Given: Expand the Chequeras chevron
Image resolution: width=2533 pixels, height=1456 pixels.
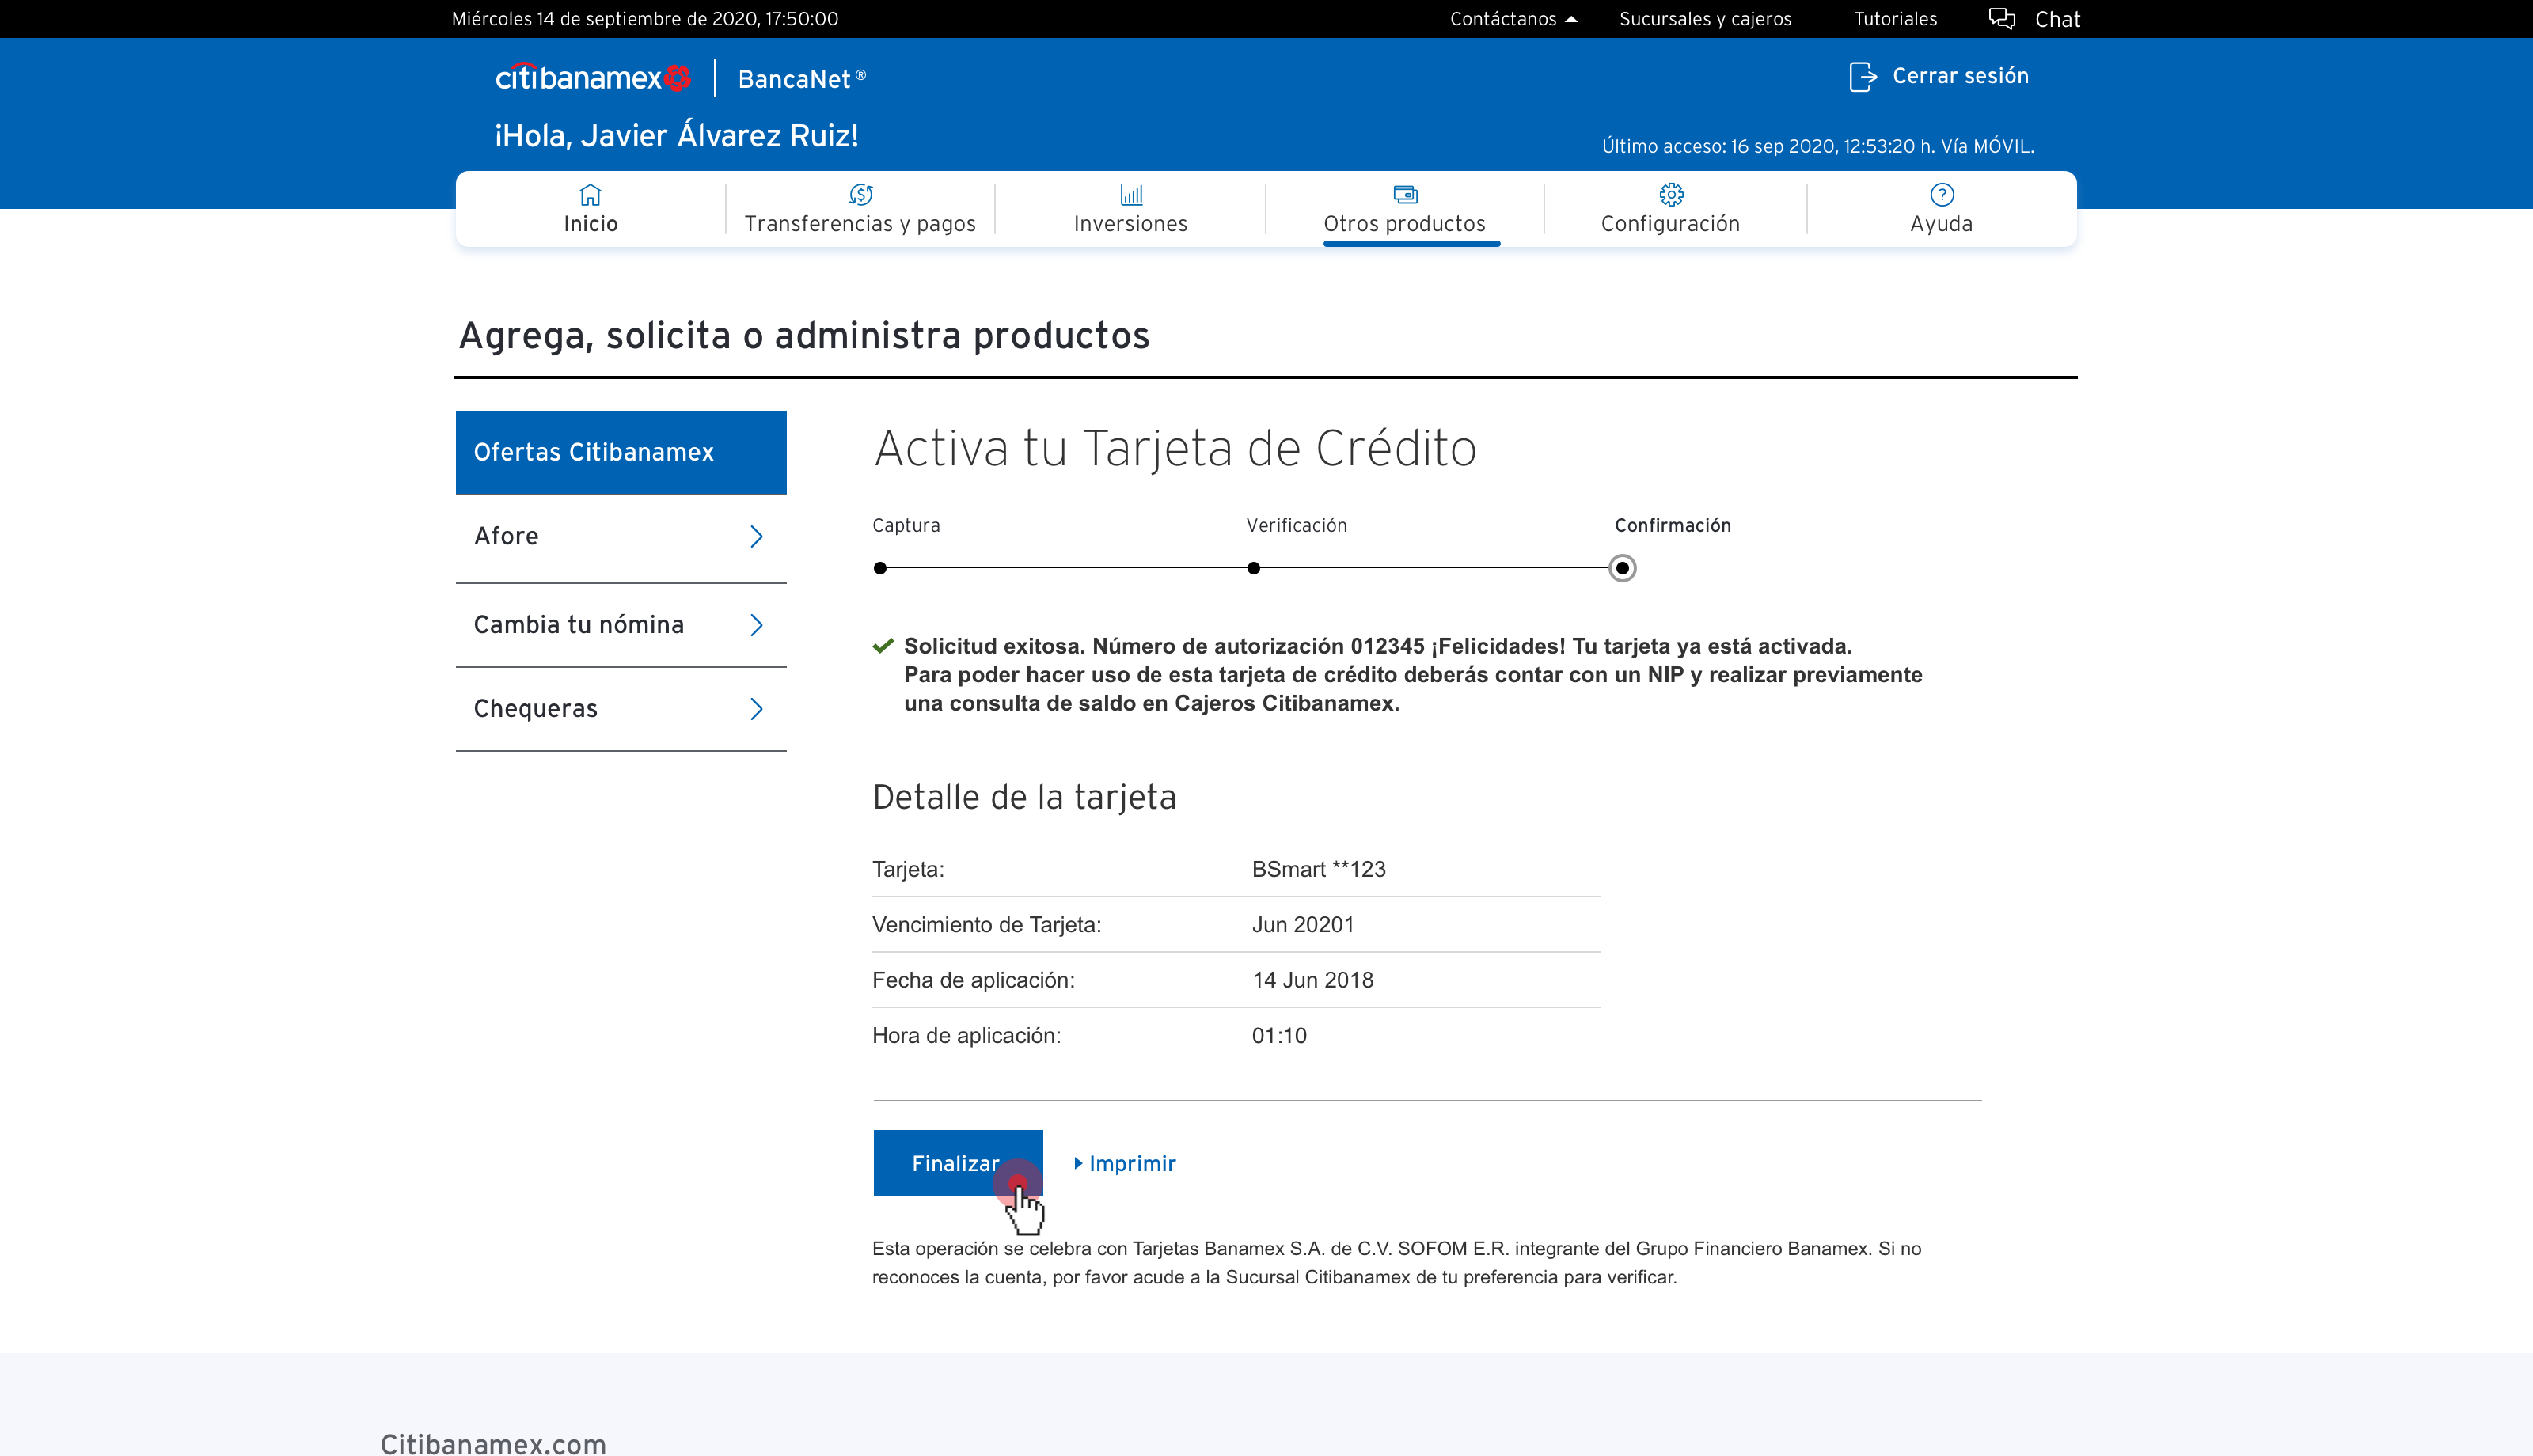Looking at the screenshot, I should click(756, 709).
